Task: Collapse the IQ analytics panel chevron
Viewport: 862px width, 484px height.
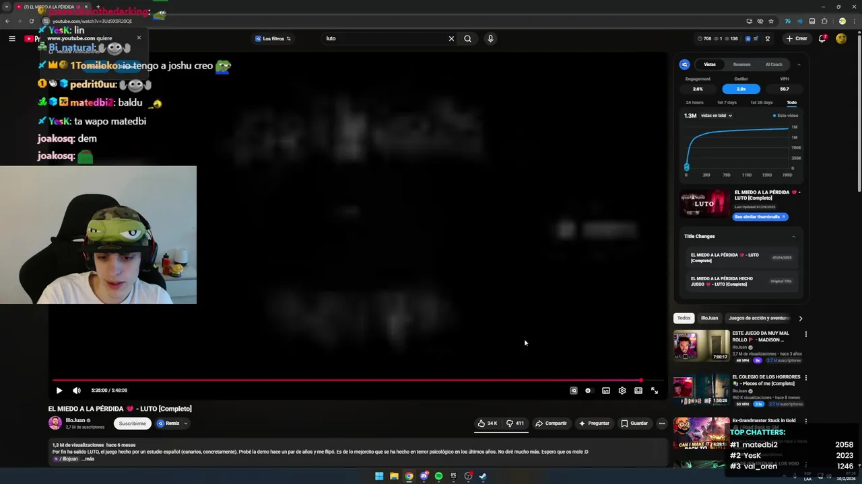Action: click(x=799, y=65)
